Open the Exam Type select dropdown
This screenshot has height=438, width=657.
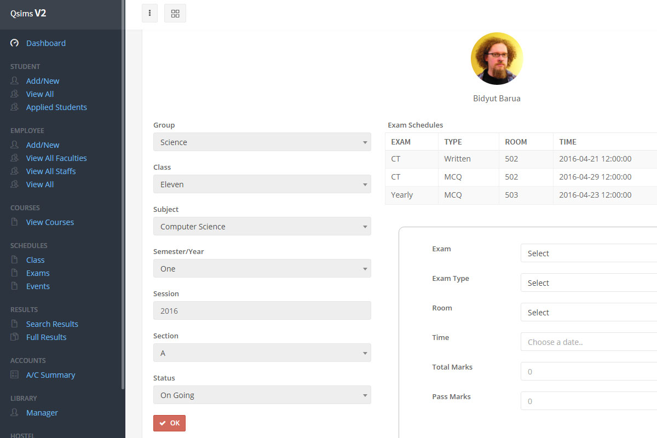589,283
